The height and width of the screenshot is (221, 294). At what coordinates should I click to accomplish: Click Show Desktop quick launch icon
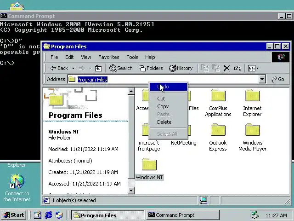pos(38,215)
